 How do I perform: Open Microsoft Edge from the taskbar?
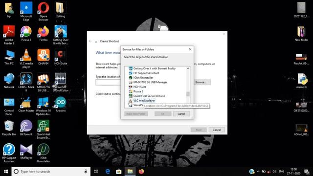click(108, 172)
